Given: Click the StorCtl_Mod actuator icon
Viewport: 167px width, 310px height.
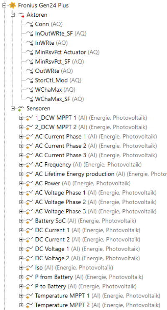Looking at the screenshot, I should tap(30, 80).
